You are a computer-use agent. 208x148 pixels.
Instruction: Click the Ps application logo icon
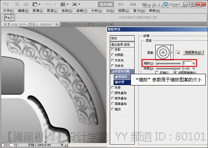pyautogui.click(x=6, y=4)
